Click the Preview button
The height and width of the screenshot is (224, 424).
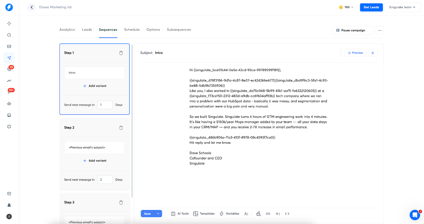tap(355, 53)
